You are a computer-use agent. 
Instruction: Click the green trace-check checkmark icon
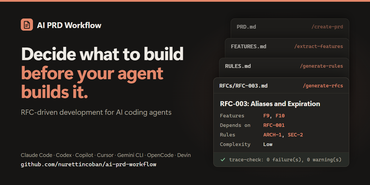(223, 159)
